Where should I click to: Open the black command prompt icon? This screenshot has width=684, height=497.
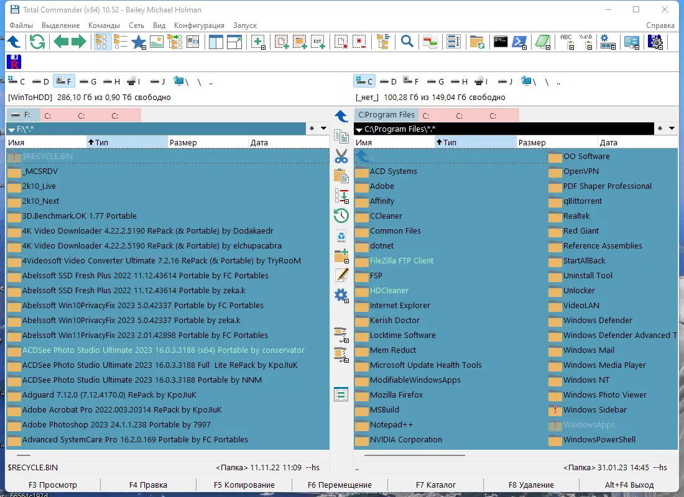pyautogui.click(x=501, y=42)
